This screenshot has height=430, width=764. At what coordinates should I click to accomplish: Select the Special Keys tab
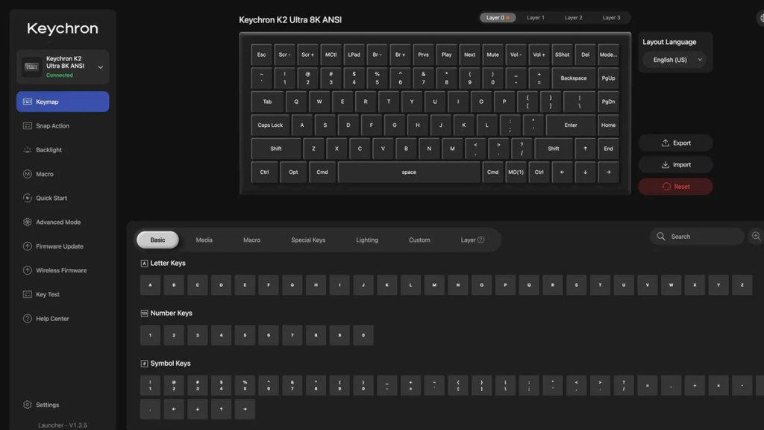[308, 240]
